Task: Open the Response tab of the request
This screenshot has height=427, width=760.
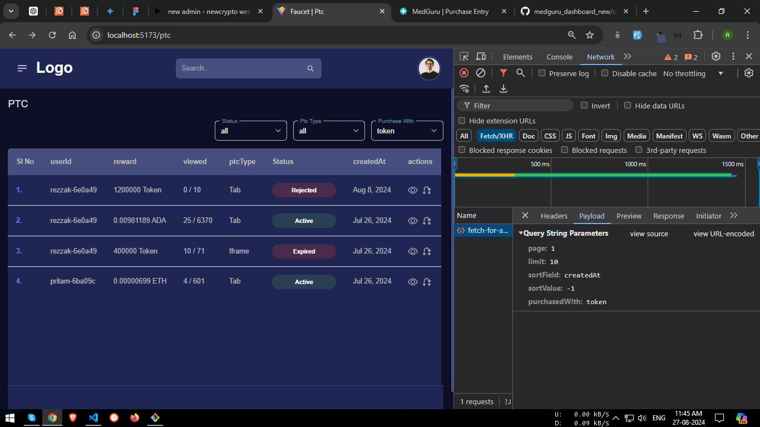Action: coord(668,216)
